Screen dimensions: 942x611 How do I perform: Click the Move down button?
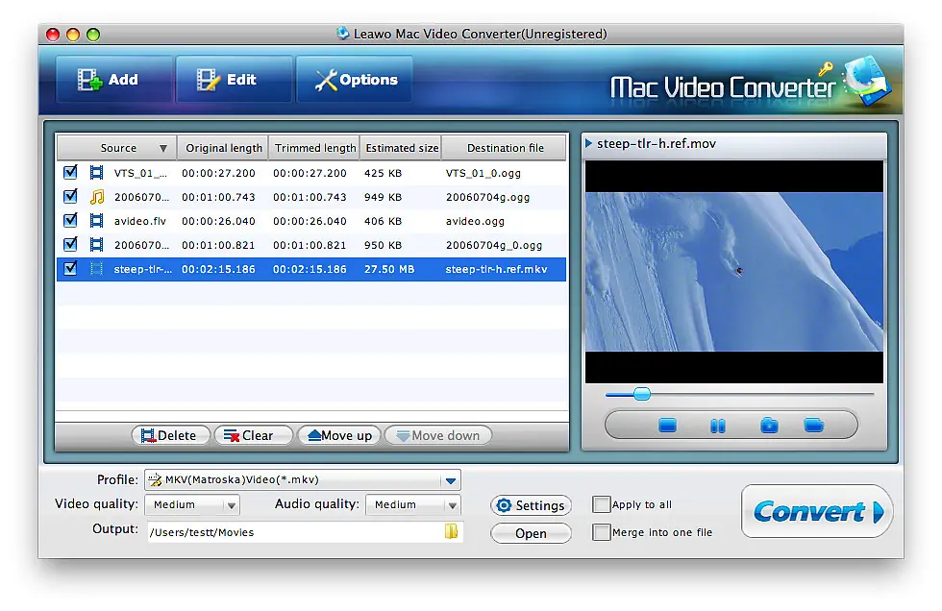click(438, 435)
